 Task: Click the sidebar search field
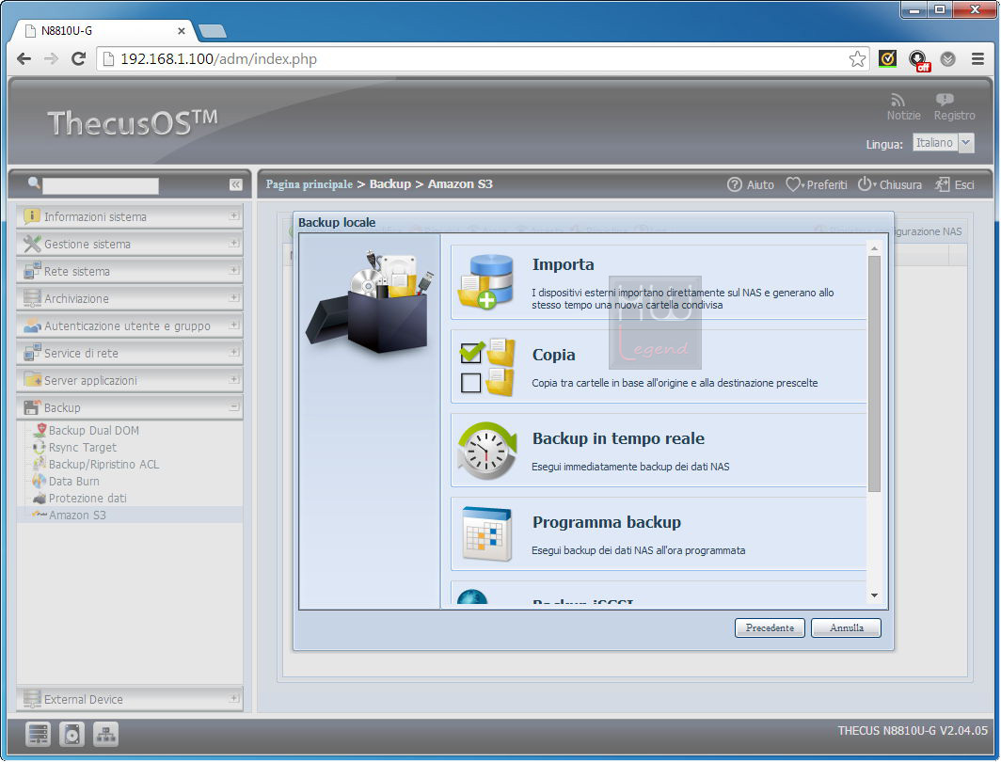101,185
